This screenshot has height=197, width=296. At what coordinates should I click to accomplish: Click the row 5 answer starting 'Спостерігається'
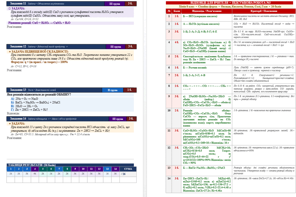pos(207,59)
